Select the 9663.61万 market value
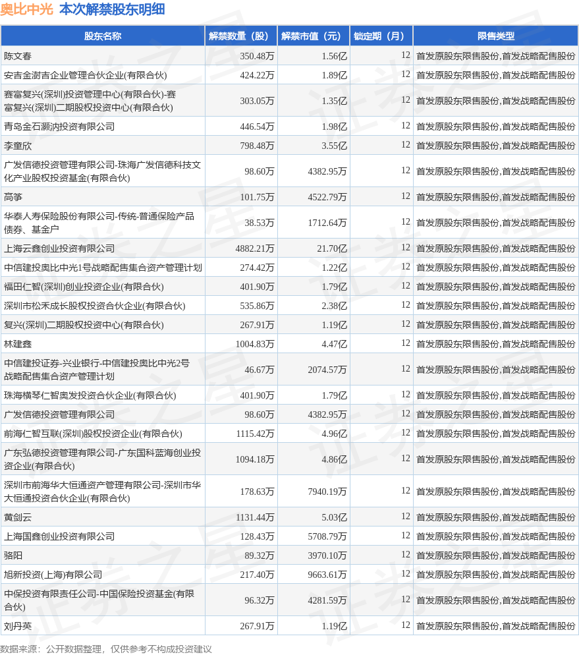Screen dimensions: 579x655 327,575
